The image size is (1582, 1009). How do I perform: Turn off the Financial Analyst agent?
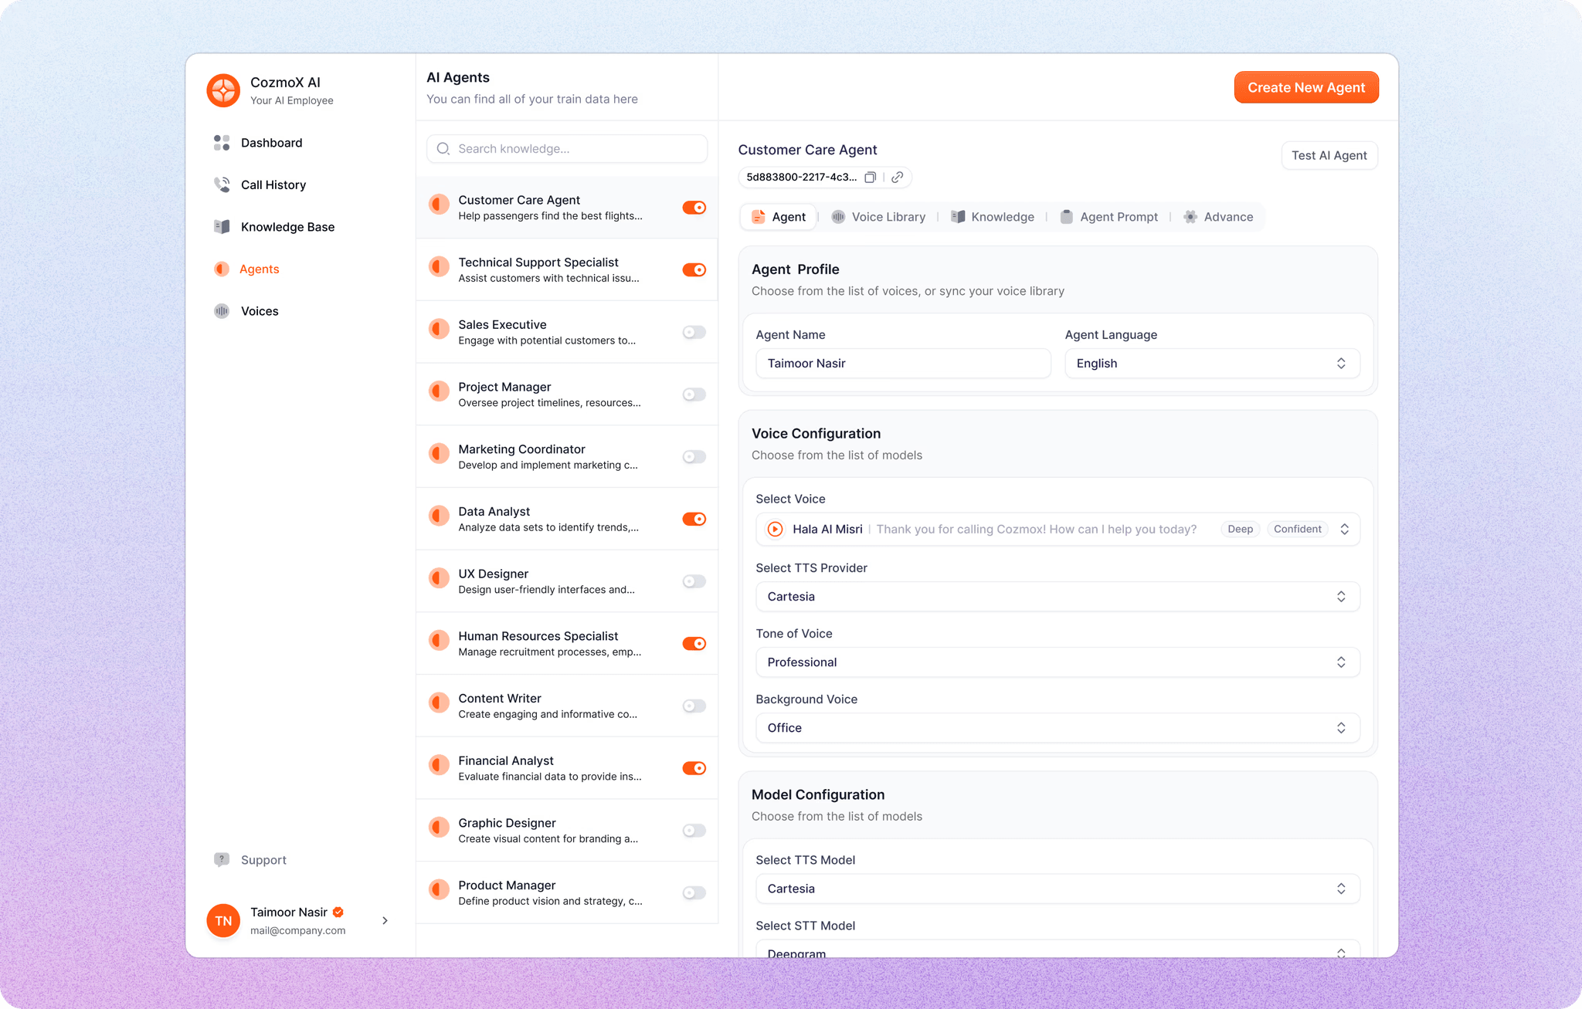694,767
